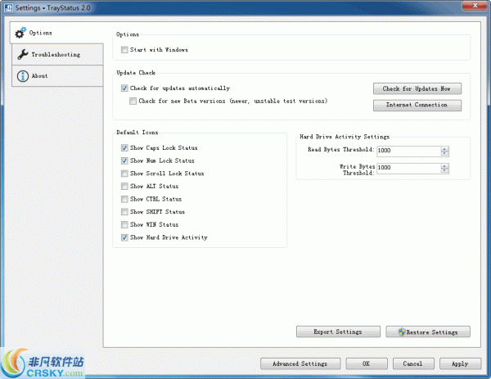Click the Apply button
This screenshot has height=379, width=491.
pyautogui.click(x=460, y=364)
